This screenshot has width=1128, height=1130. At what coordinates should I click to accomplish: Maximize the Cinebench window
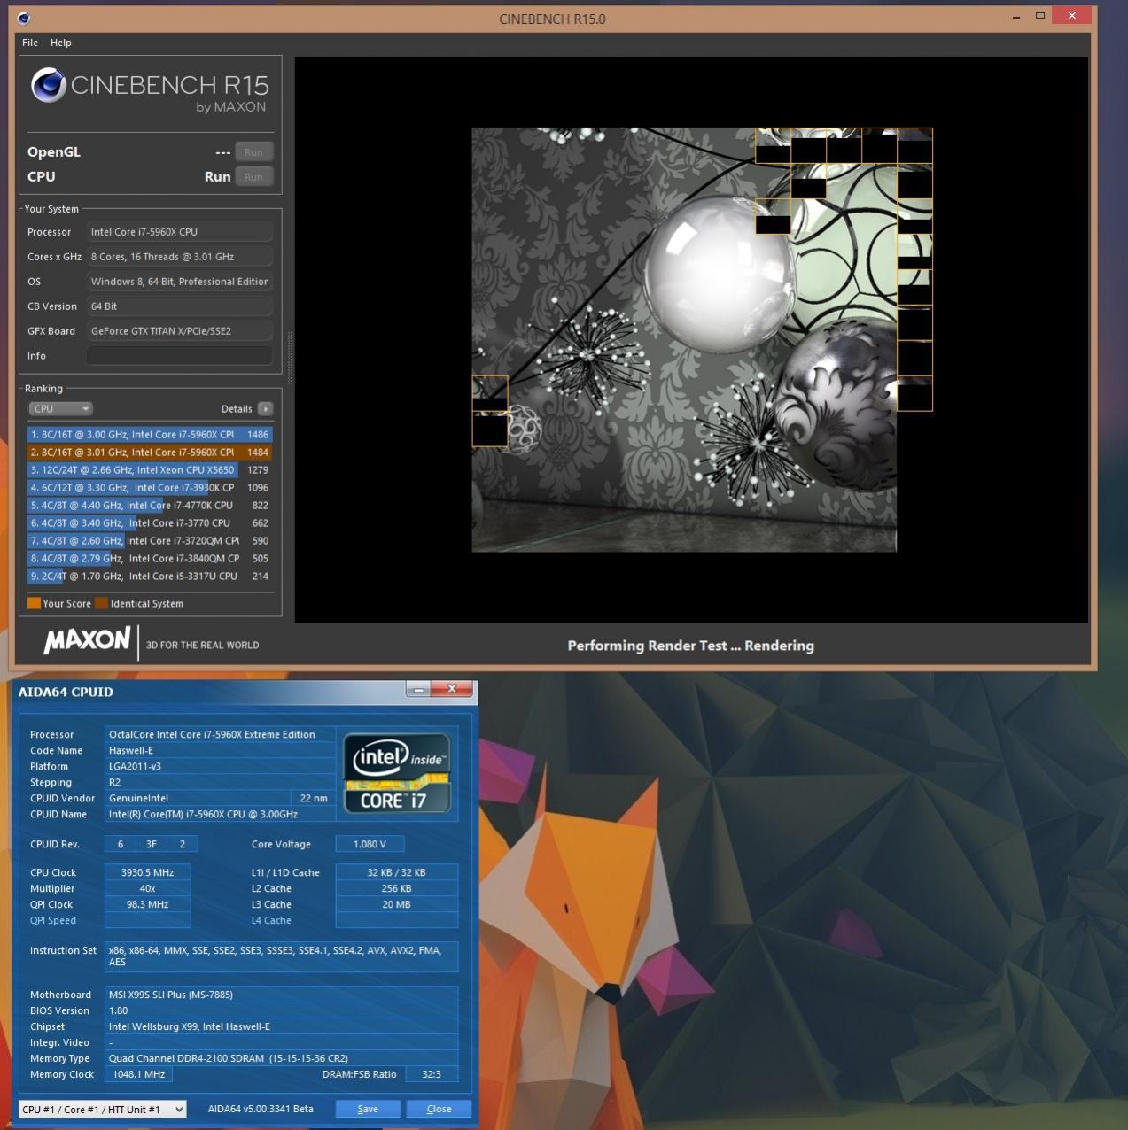click(x=1040, y=16)
